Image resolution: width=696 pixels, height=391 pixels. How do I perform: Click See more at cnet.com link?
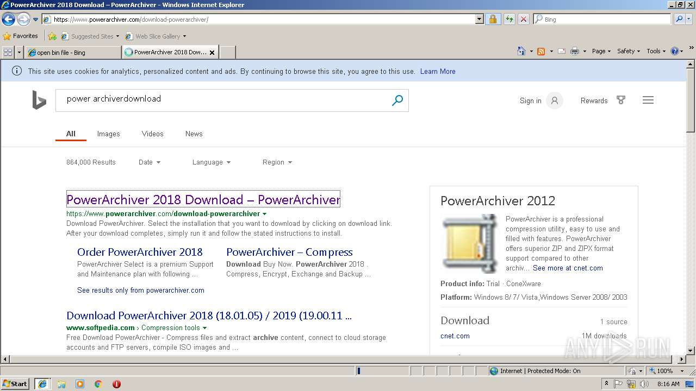pos(568,268)
